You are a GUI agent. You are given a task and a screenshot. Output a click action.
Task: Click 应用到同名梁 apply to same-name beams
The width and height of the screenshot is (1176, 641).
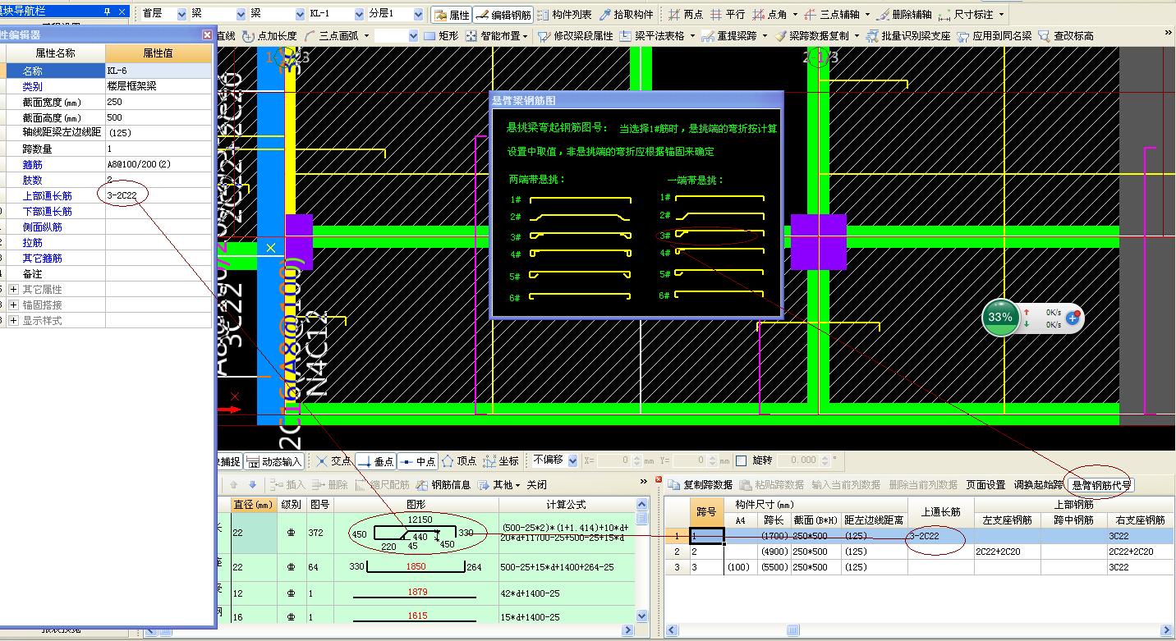coord(995,36)
